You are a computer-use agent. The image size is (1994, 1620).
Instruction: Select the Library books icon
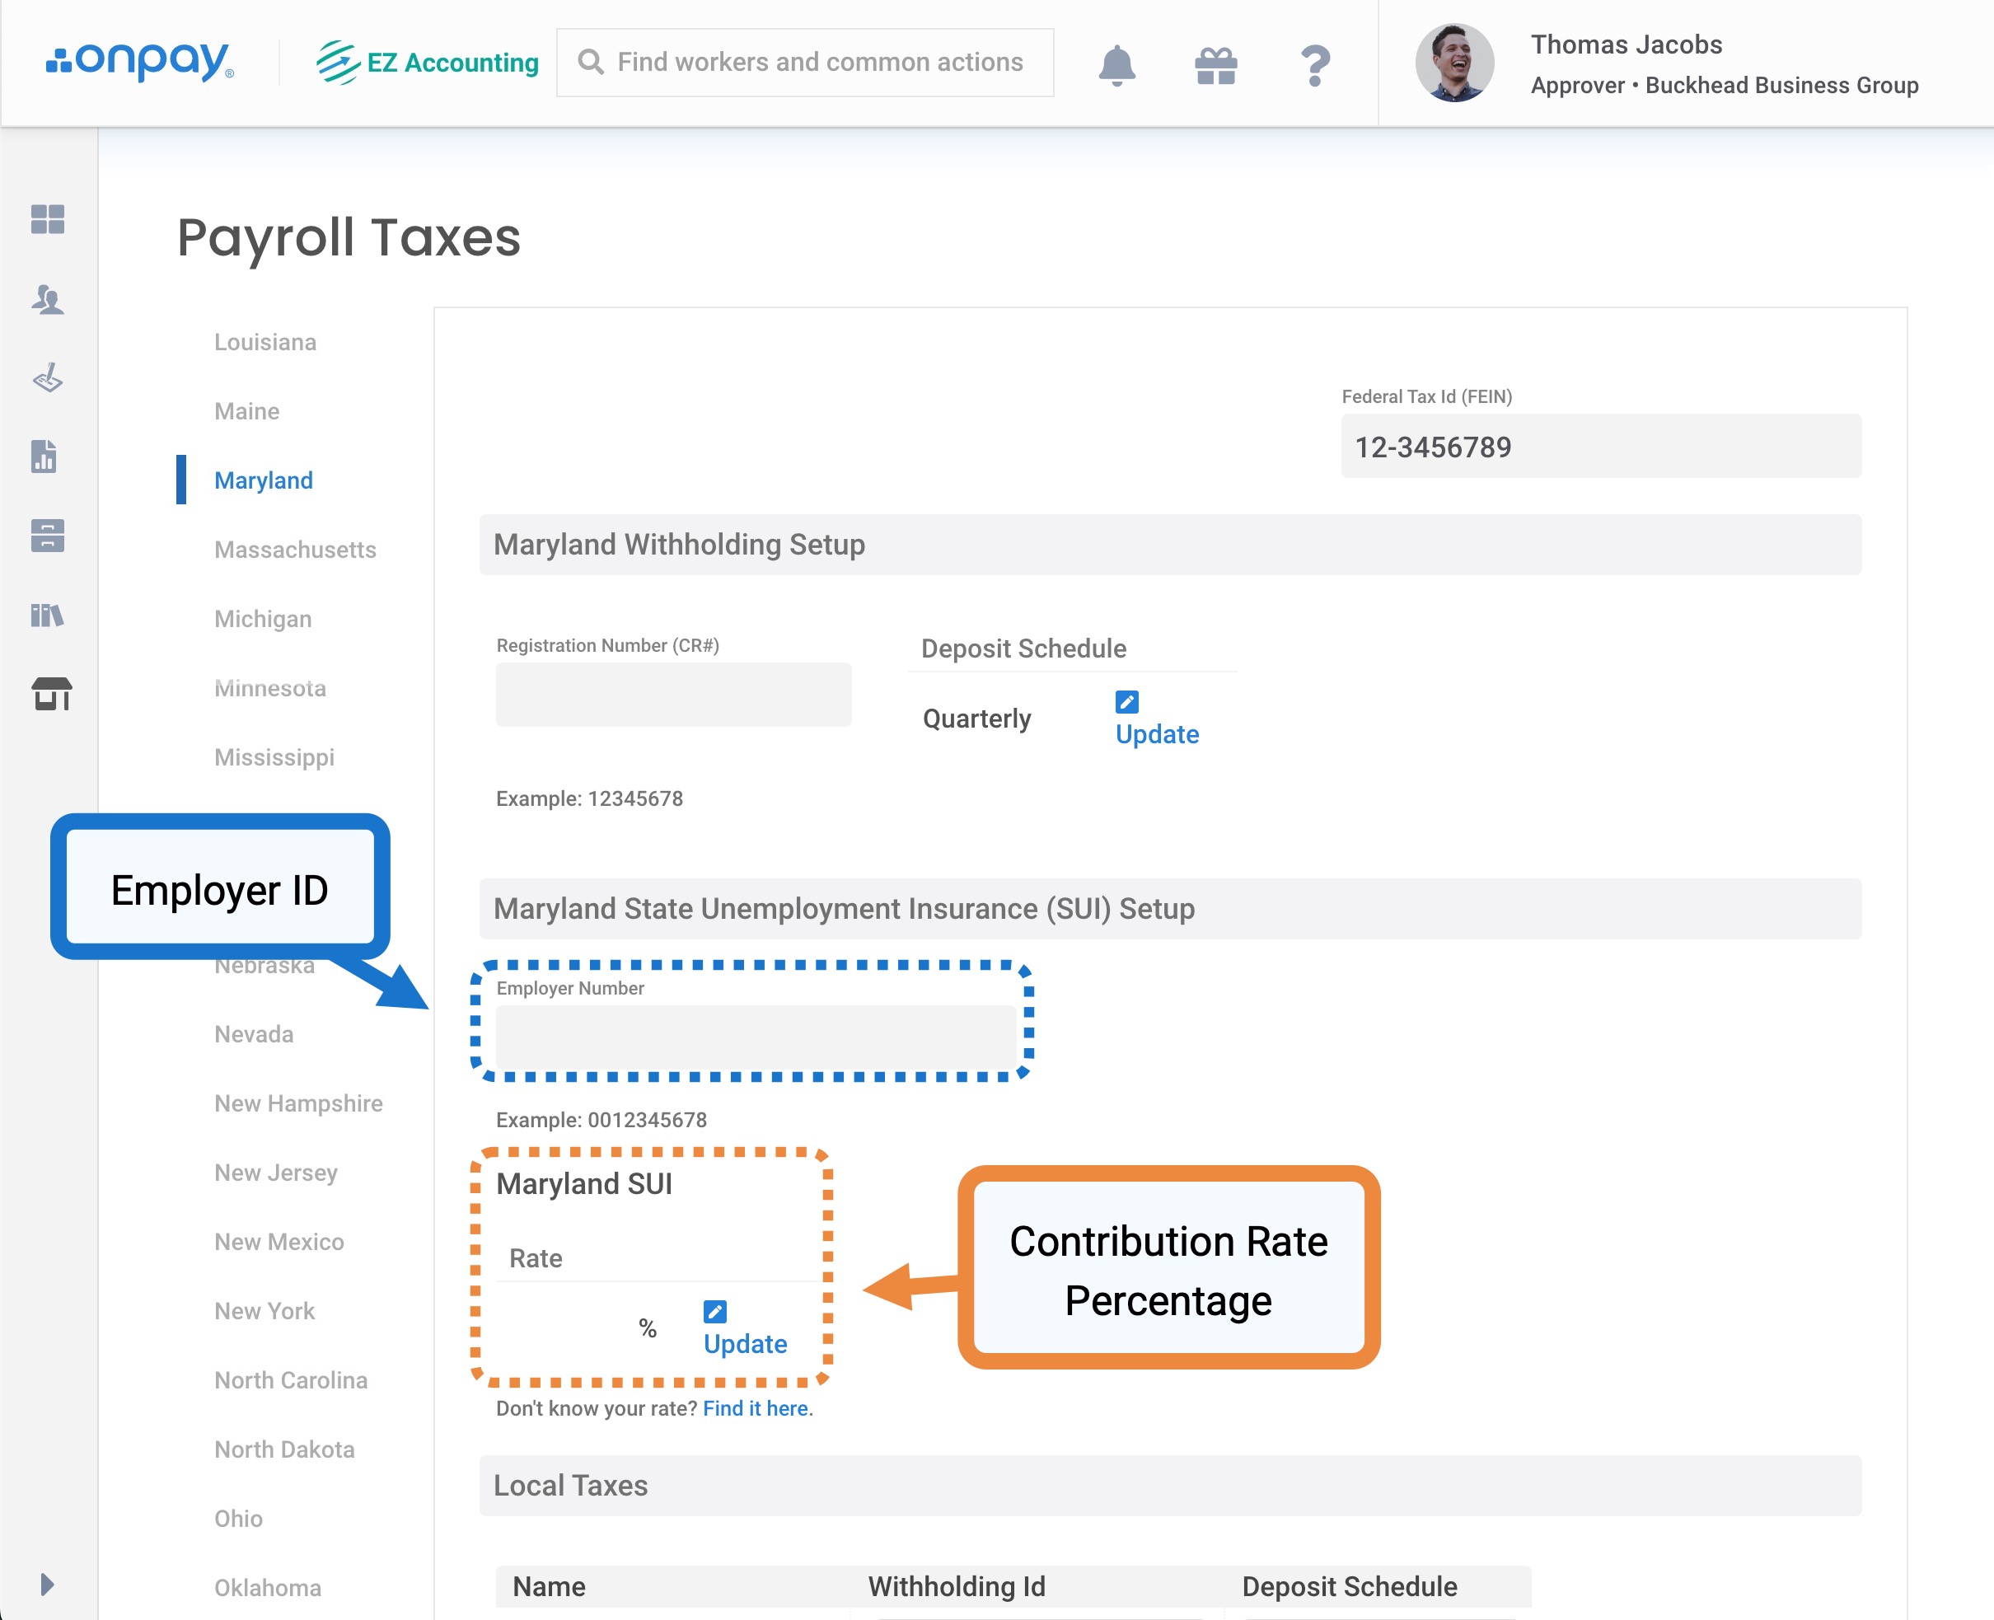(x=49, y=614)
